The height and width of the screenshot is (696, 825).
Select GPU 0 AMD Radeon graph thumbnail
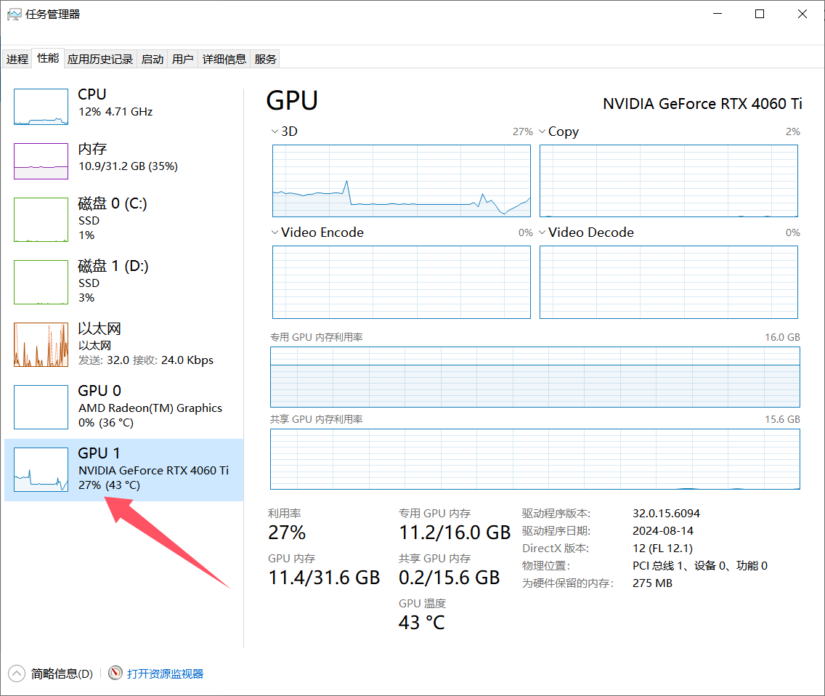41,407
